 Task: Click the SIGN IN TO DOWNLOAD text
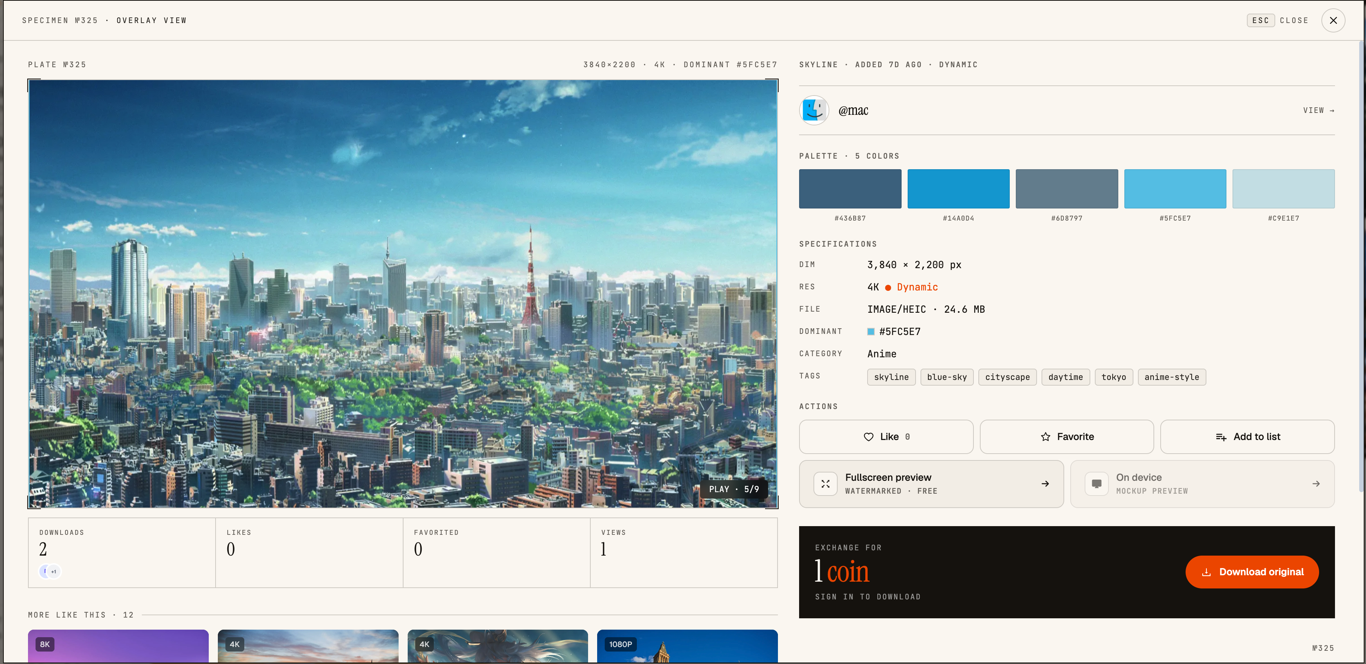pyautogui.click(x=868, y=597)
